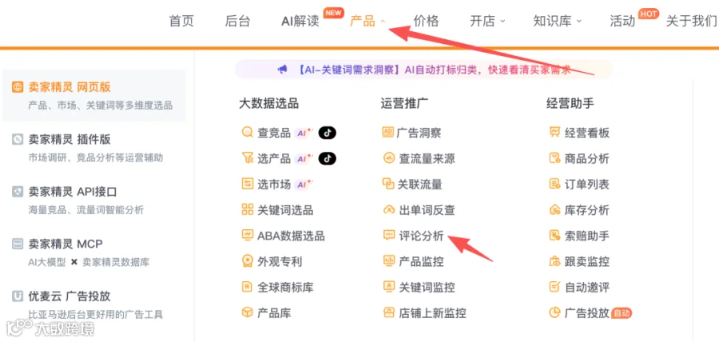This screenshot has width=719, height=342.
Task: Click the 外观专利 award icon
Action: click(x=247, y=261)
